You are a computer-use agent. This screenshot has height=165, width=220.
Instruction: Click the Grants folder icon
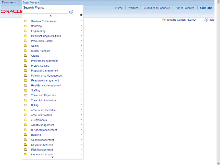pyautogui.click(x=26, y=56)
